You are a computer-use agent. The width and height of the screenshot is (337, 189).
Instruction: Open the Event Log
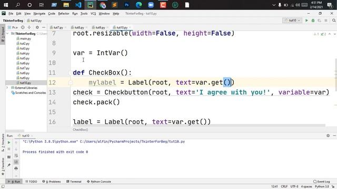pos(322,182)
